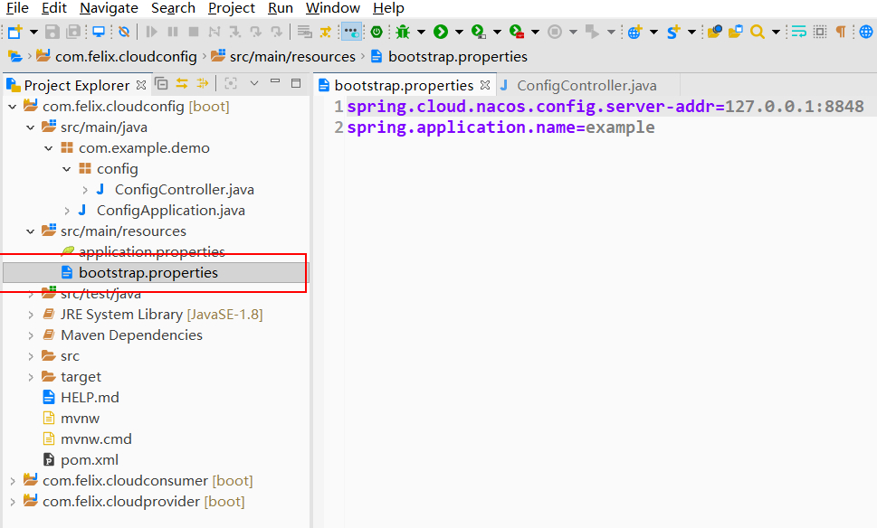
Task: Switch to ConfigController.java editor tab
Action: point(586,86)
